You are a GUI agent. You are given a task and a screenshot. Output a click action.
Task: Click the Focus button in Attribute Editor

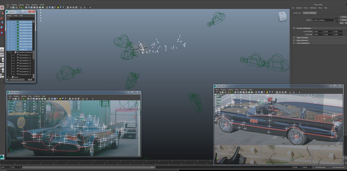click(344, 17)
